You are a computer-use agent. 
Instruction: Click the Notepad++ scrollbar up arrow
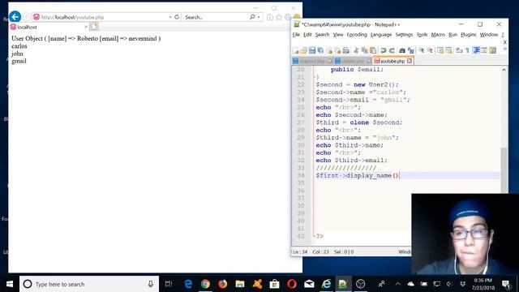(504, 70)
